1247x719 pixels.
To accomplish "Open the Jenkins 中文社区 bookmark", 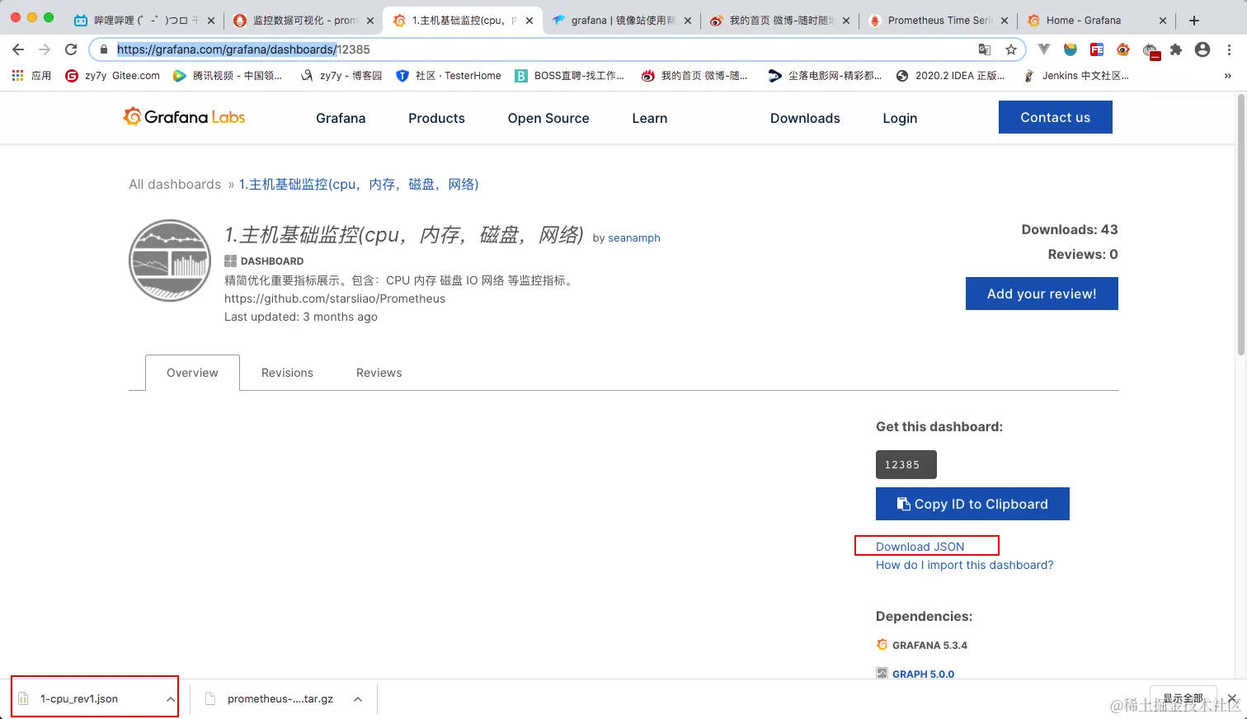I will pos(1076,76).
